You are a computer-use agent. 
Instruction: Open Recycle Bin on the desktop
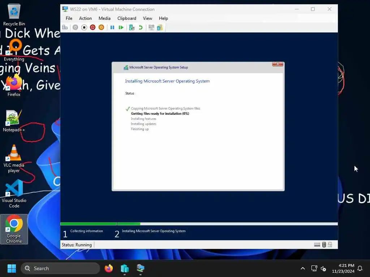pos(14,15)
